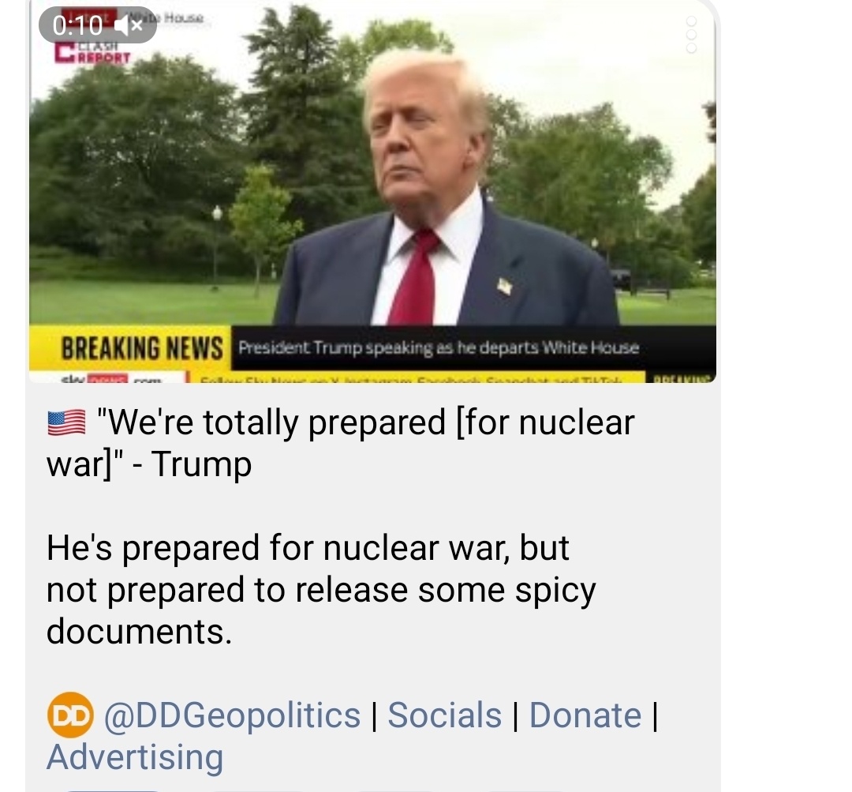Image resolution: width=852 pixels, height=792 pixels.
Task: Play the Trump video thumbnail
Action: point(372,190)
